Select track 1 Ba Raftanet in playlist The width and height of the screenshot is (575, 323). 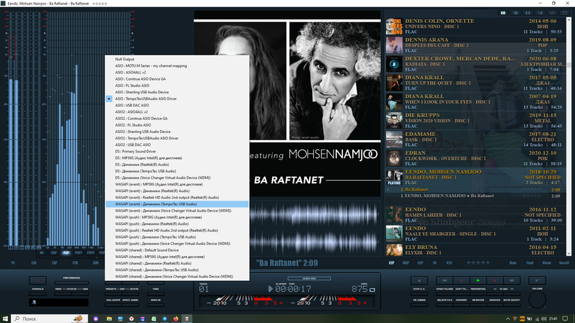click(474, 190)
